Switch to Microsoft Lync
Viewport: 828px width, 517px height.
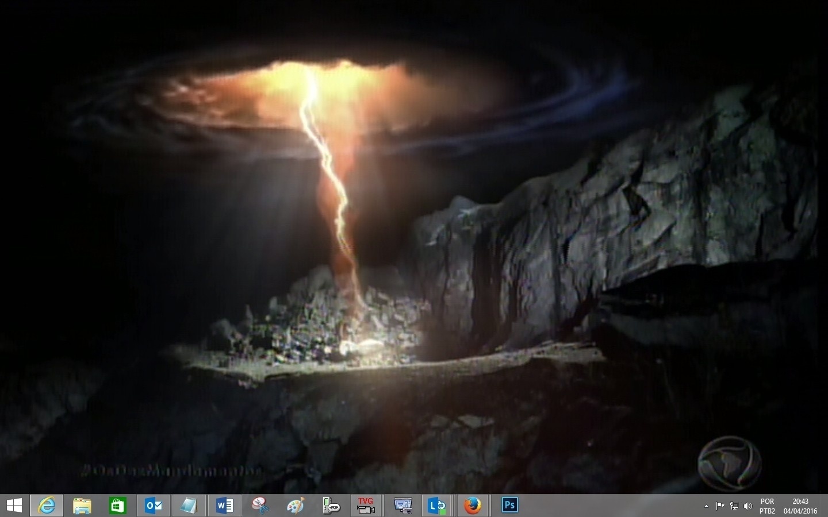point(438,506)
